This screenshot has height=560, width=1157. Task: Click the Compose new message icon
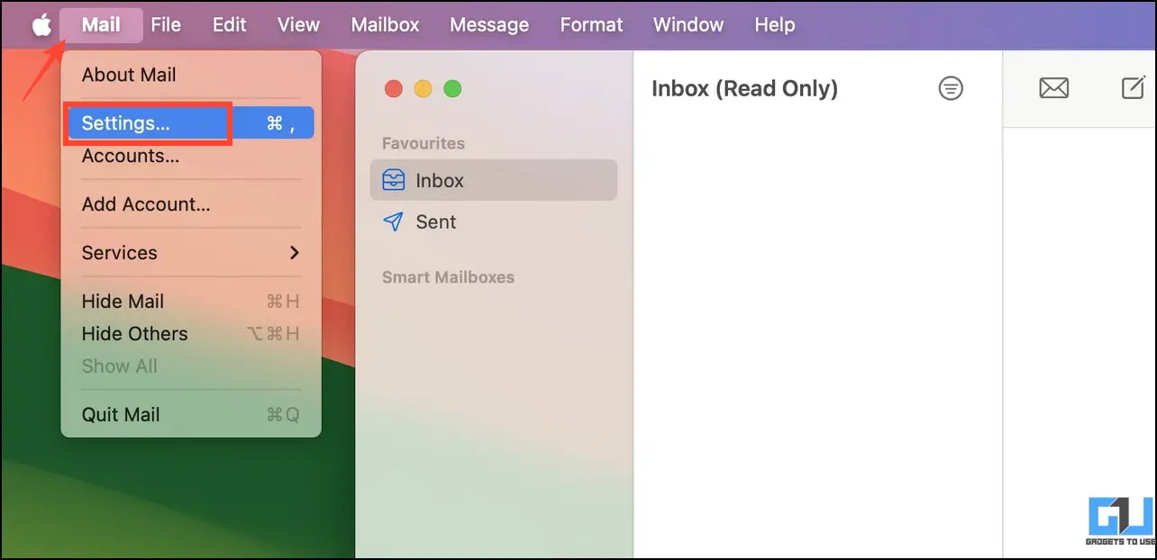point(1133,87)
